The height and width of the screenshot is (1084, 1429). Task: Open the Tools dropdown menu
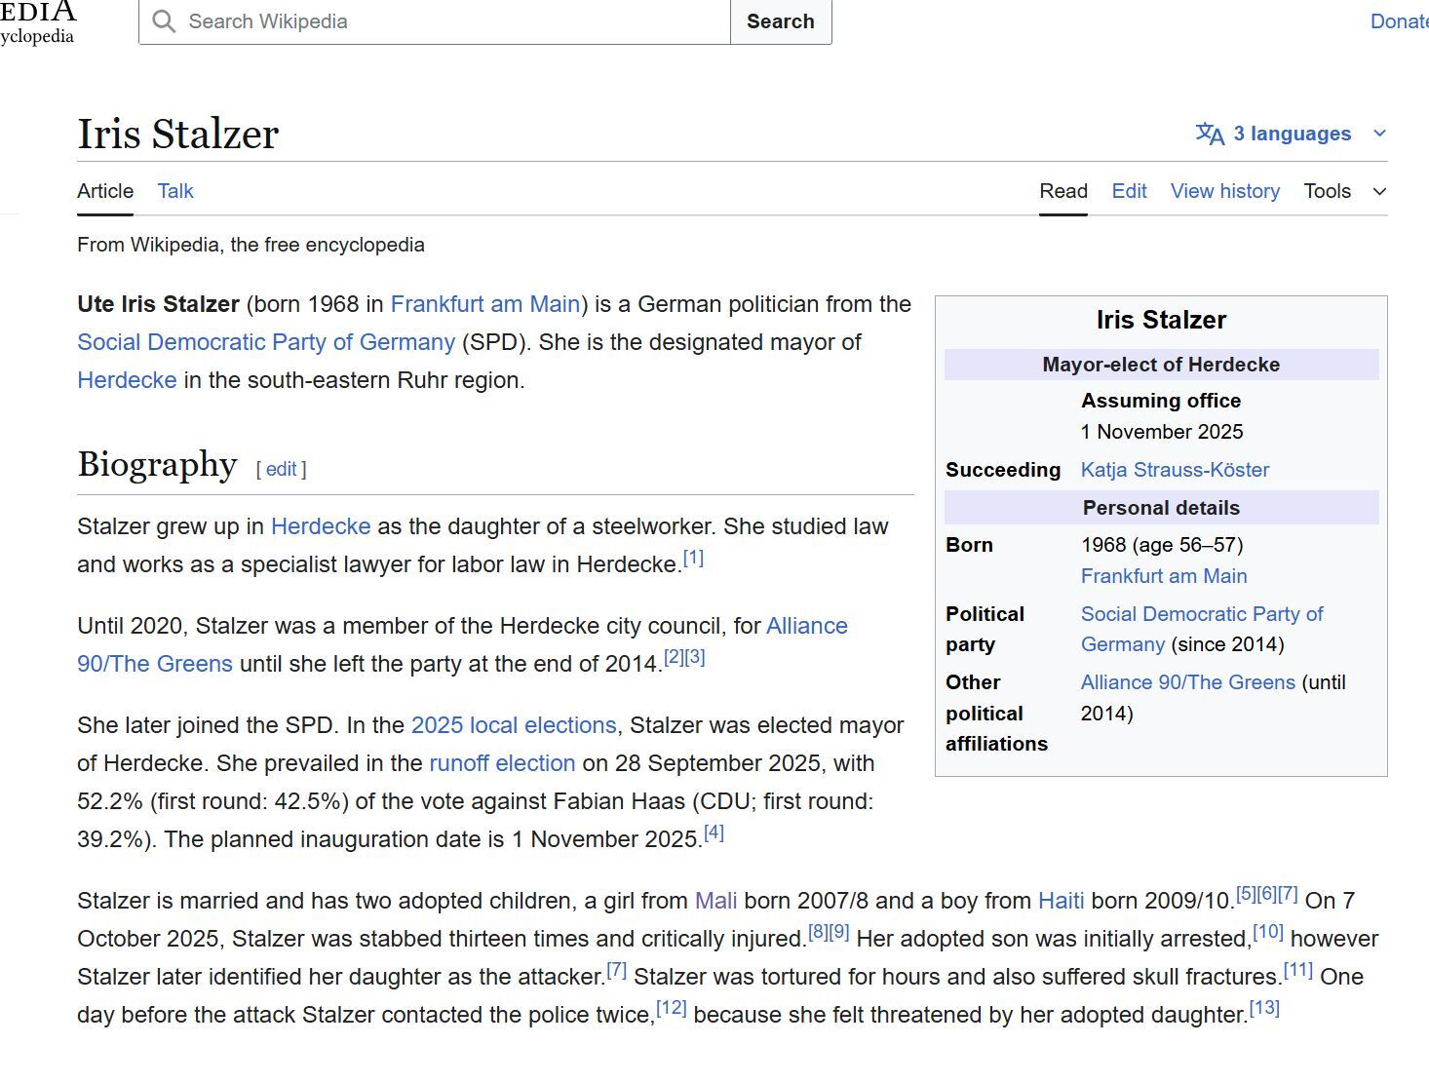[1344, 191]
